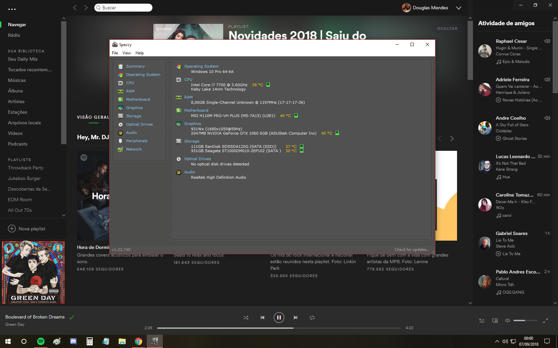Select Operating System in Speccy sidebar

coord(143,75)
